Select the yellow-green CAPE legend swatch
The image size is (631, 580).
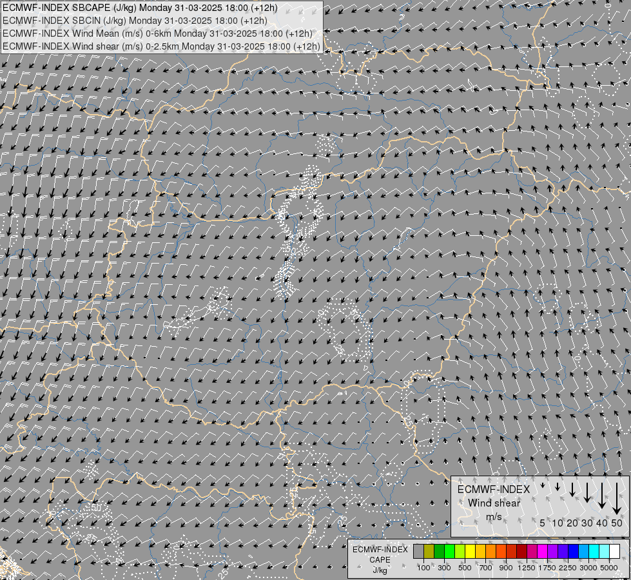coord(460,552)
